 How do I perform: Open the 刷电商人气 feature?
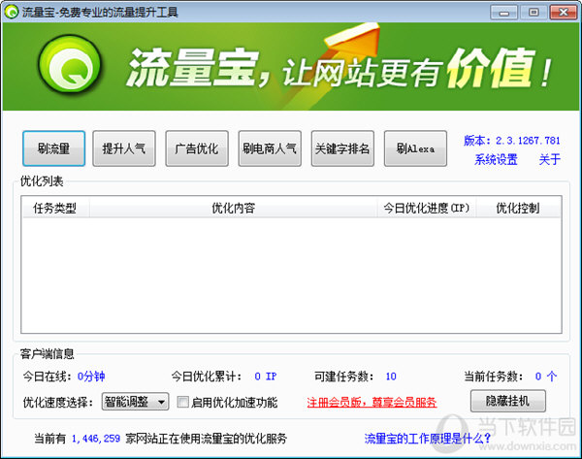(270, 148)
